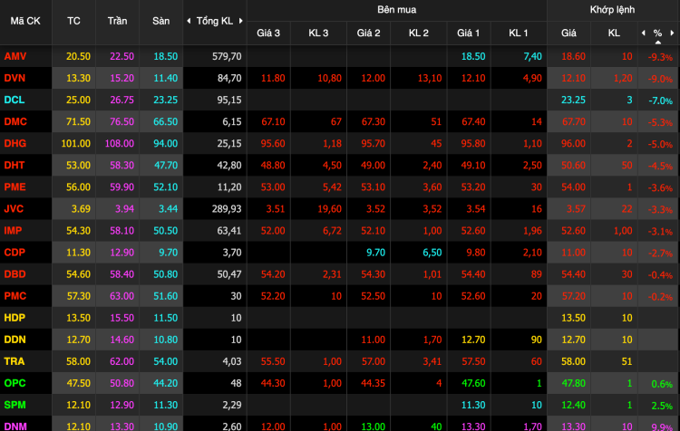Select the CDP ticker symbol
Image resolution: width=680 pixels, height=431 pixels.
[x=15, y=252]
